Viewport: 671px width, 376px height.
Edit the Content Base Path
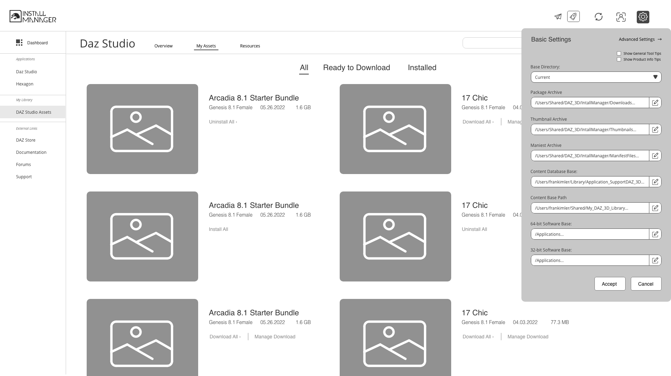pyautogui.click(x=655, y=208)
